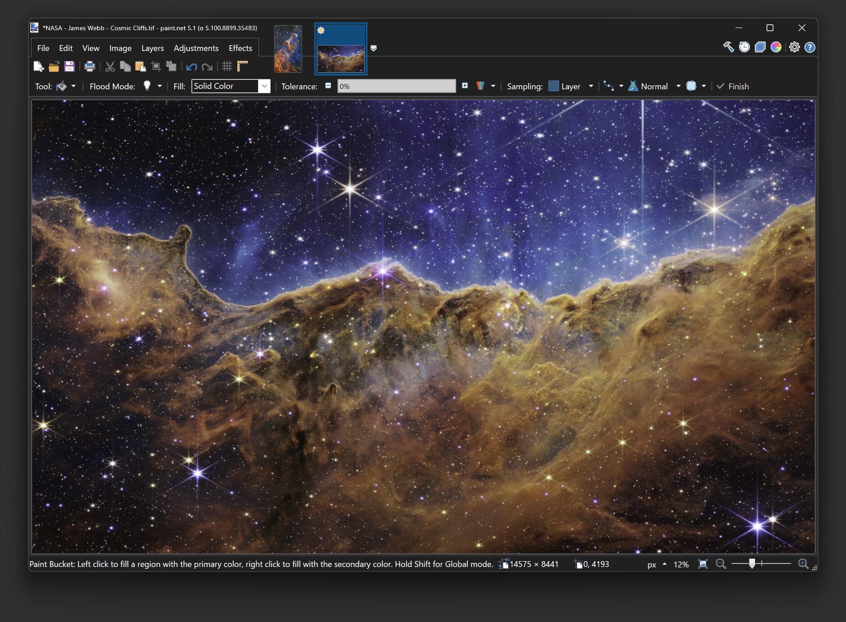Click the Tolerance percentage slider bar
Image resolution: width=846 pixels, height=622 pixels.
point(397,86)
